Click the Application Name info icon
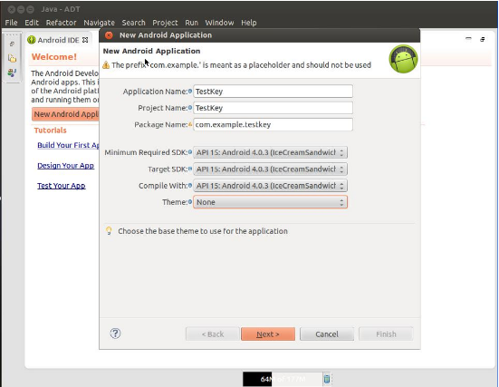The image size is (499, 387). (x=190, y=92)
